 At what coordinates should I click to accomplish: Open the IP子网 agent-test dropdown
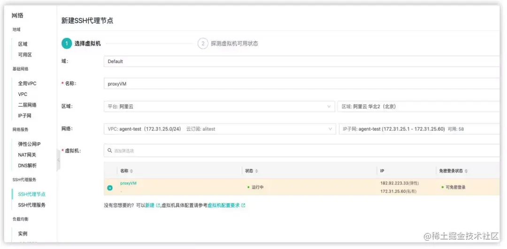click(x=419, y=129)
